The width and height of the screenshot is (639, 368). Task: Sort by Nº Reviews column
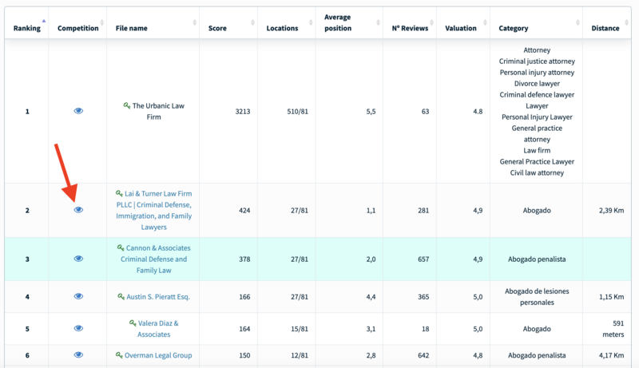click(410, 28)
